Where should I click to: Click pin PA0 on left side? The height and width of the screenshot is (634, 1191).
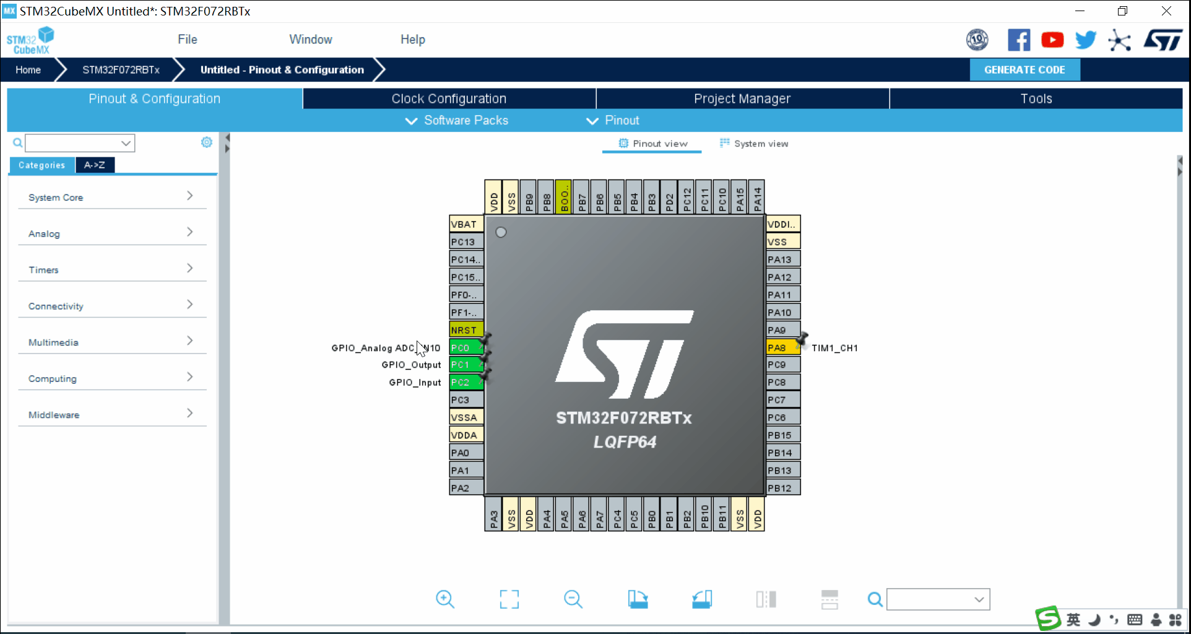point(466,453)
